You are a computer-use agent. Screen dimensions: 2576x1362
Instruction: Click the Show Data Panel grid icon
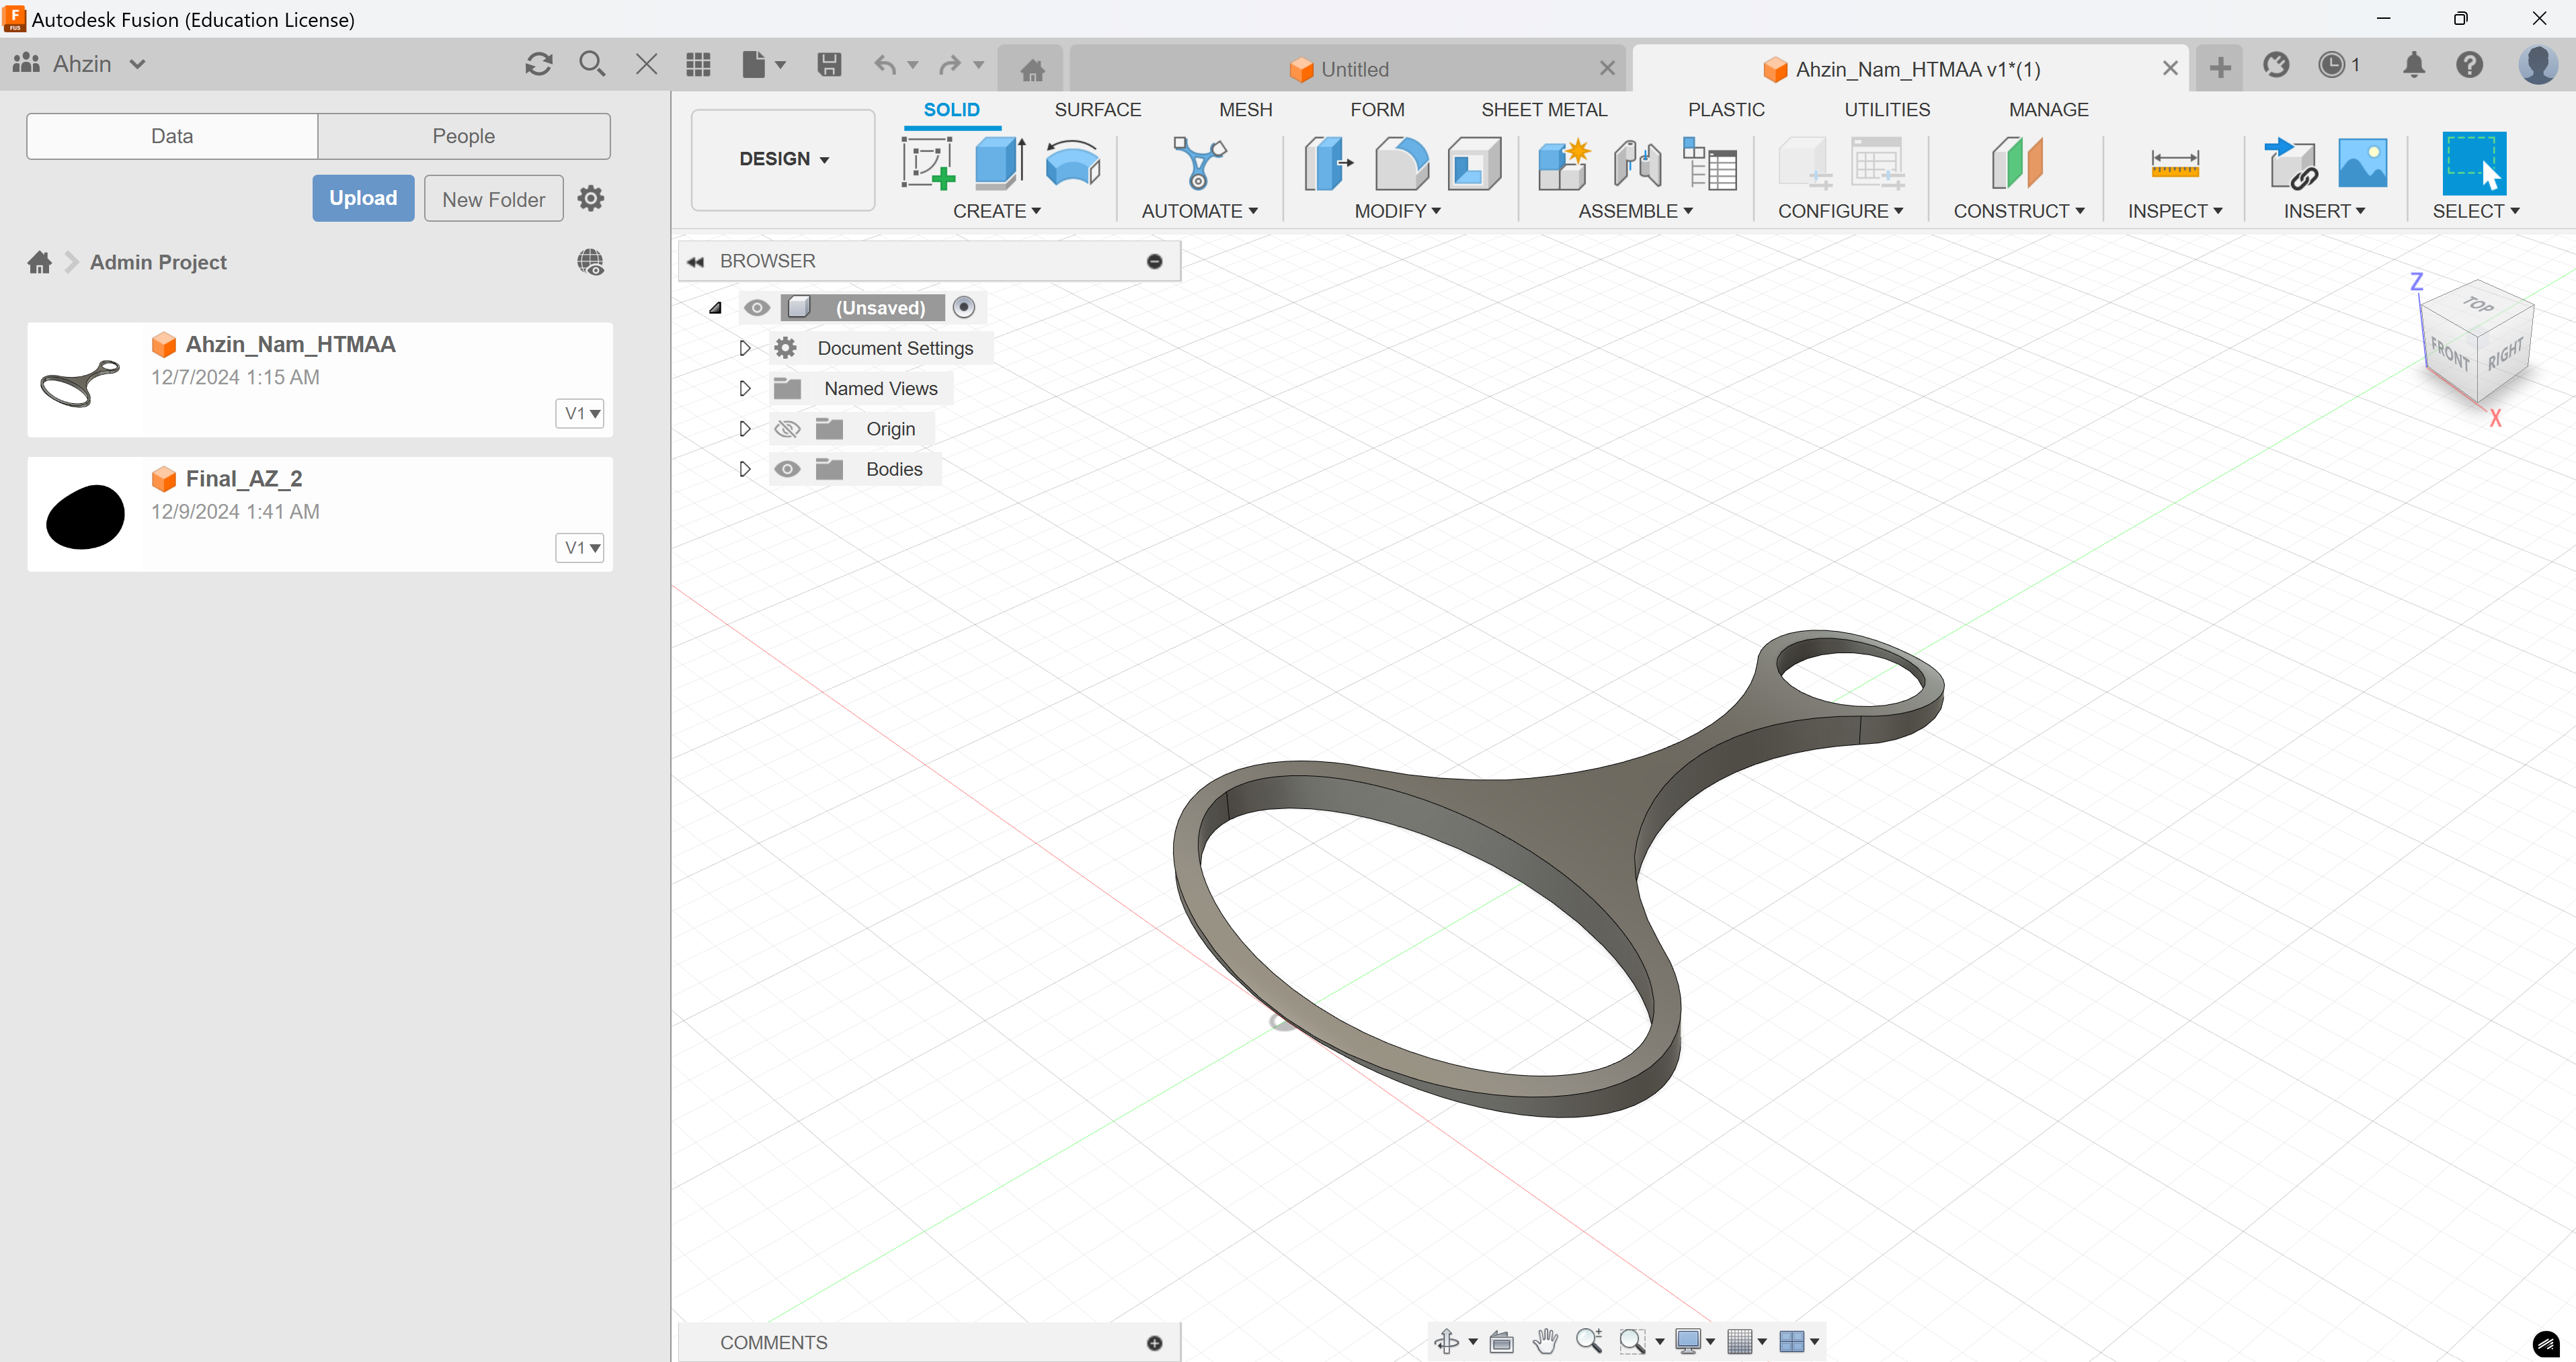pos(698,65)
